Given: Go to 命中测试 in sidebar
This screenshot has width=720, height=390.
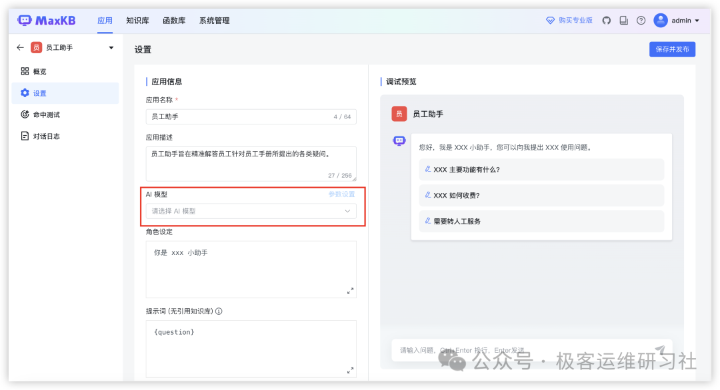Looking at the screenshot, I should point(47,114).
